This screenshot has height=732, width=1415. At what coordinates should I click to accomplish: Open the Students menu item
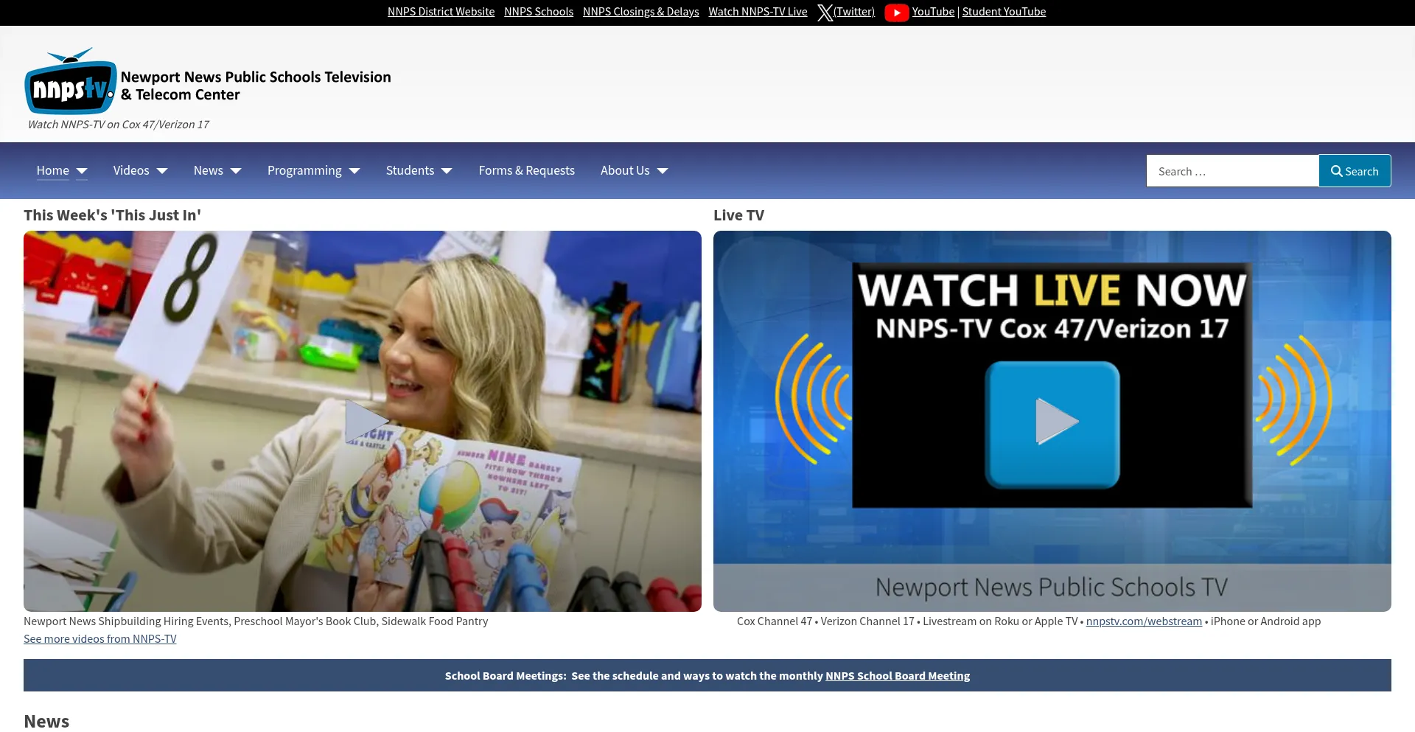coord(410,170)
